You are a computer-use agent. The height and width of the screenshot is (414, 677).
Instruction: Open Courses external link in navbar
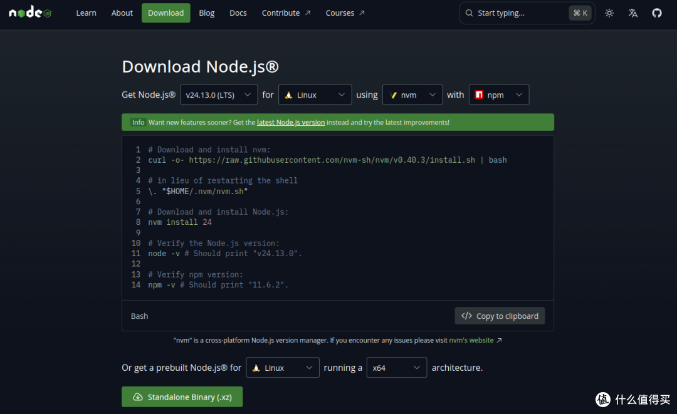pos(345,13)
